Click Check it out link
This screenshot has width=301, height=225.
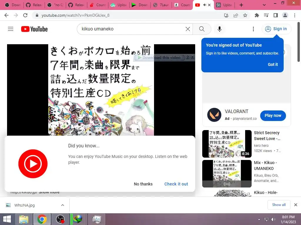pos(176,184)
